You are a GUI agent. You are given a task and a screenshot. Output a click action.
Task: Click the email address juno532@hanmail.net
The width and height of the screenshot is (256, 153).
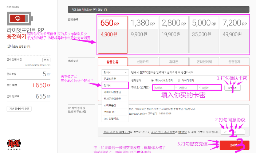coord(38,65)
